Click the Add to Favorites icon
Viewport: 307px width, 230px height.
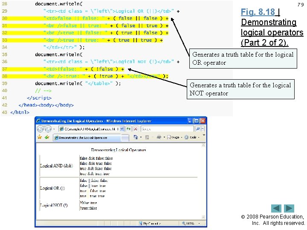(47, 137)
